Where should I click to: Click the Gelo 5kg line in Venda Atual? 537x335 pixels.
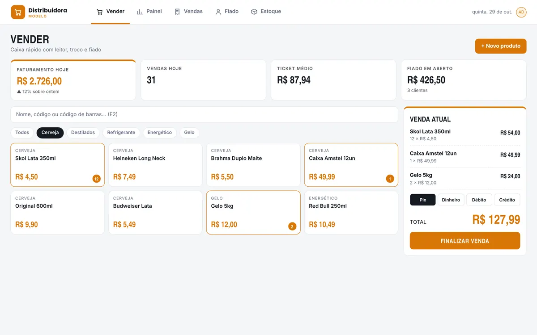pos(465,179)
